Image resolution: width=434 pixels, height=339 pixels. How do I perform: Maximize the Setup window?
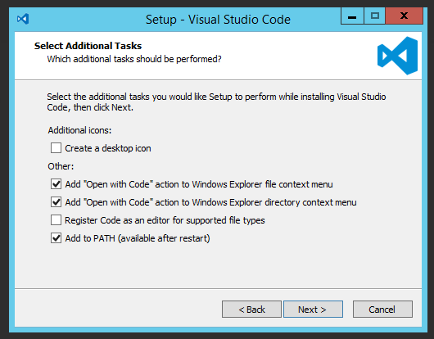click(375, 16)
